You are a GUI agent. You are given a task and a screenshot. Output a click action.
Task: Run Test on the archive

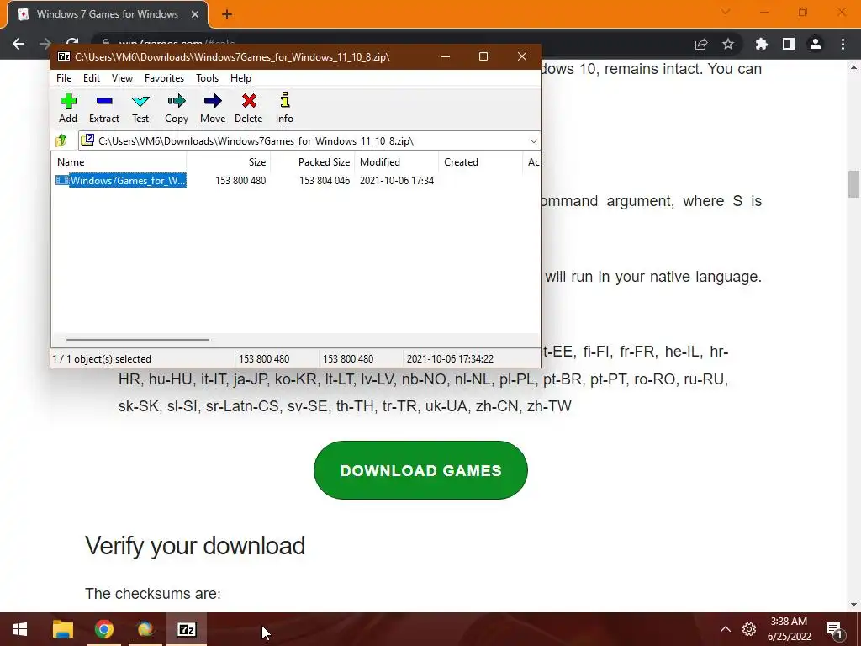(x=140, y=108)
